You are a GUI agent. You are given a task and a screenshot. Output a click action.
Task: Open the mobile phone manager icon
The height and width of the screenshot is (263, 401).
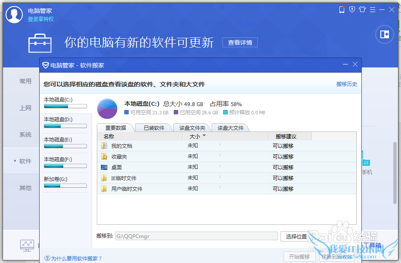pos(342,9)
